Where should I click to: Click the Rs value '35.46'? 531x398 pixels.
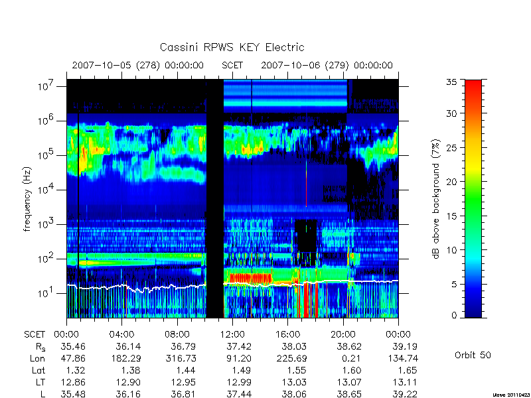click(73, 346)
